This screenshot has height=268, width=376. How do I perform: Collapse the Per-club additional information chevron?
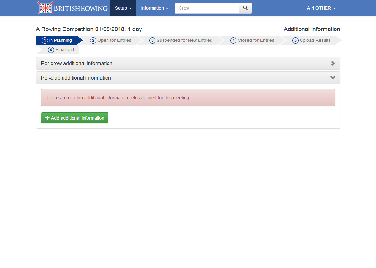(x=333, y=78)
